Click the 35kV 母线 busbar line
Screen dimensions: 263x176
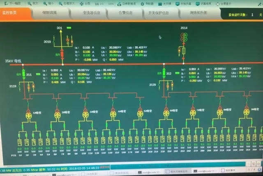click(103, 63)
